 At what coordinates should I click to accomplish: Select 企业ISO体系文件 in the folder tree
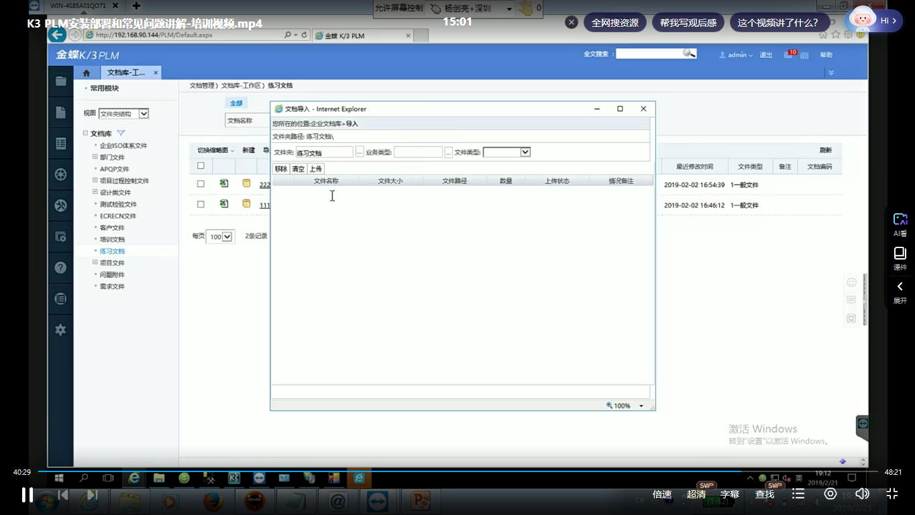123,146
